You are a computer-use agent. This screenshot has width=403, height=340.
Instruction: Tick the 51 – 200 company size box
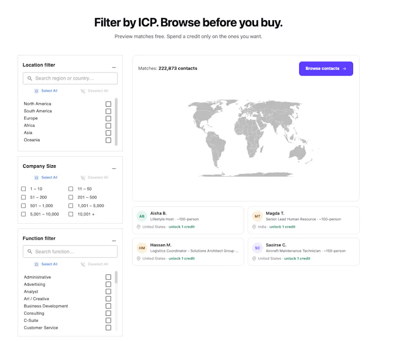pyautogui.click(x=23, y=197)
